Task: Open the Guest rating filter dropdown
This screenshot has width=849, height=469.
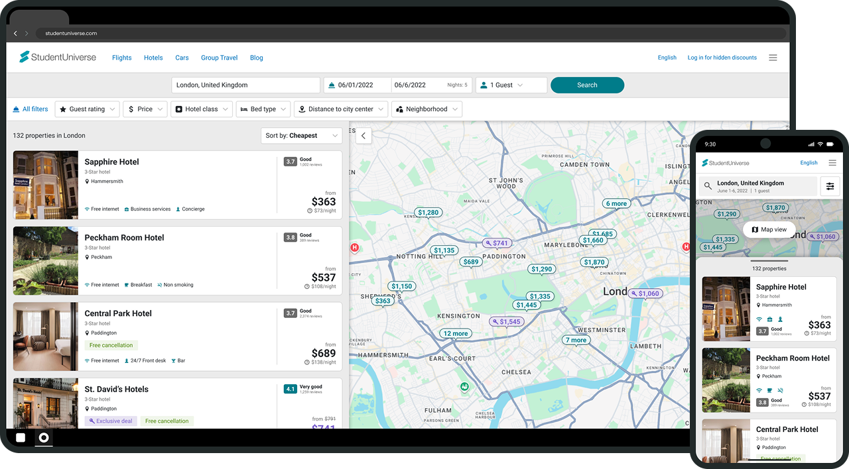Action: point(87,109)
